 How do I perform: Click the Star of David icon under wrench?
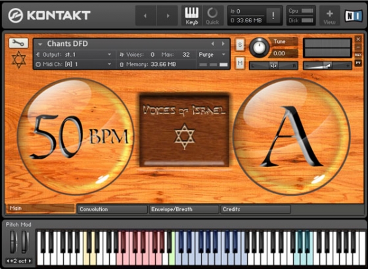tap(19, 60)
